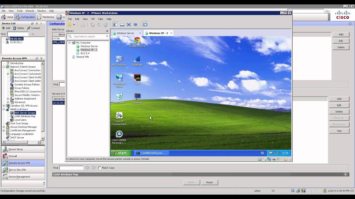The image size is (355, 199).
Task: Expand AnyConnect Customization tree node
Action: coord(8,74)
